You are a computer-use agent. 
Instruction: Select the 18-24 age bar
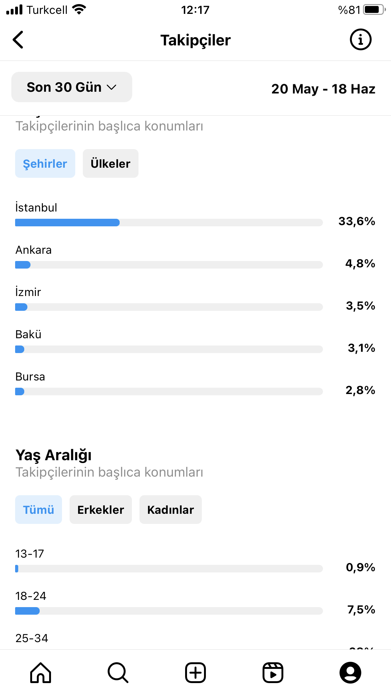[169, 611]
